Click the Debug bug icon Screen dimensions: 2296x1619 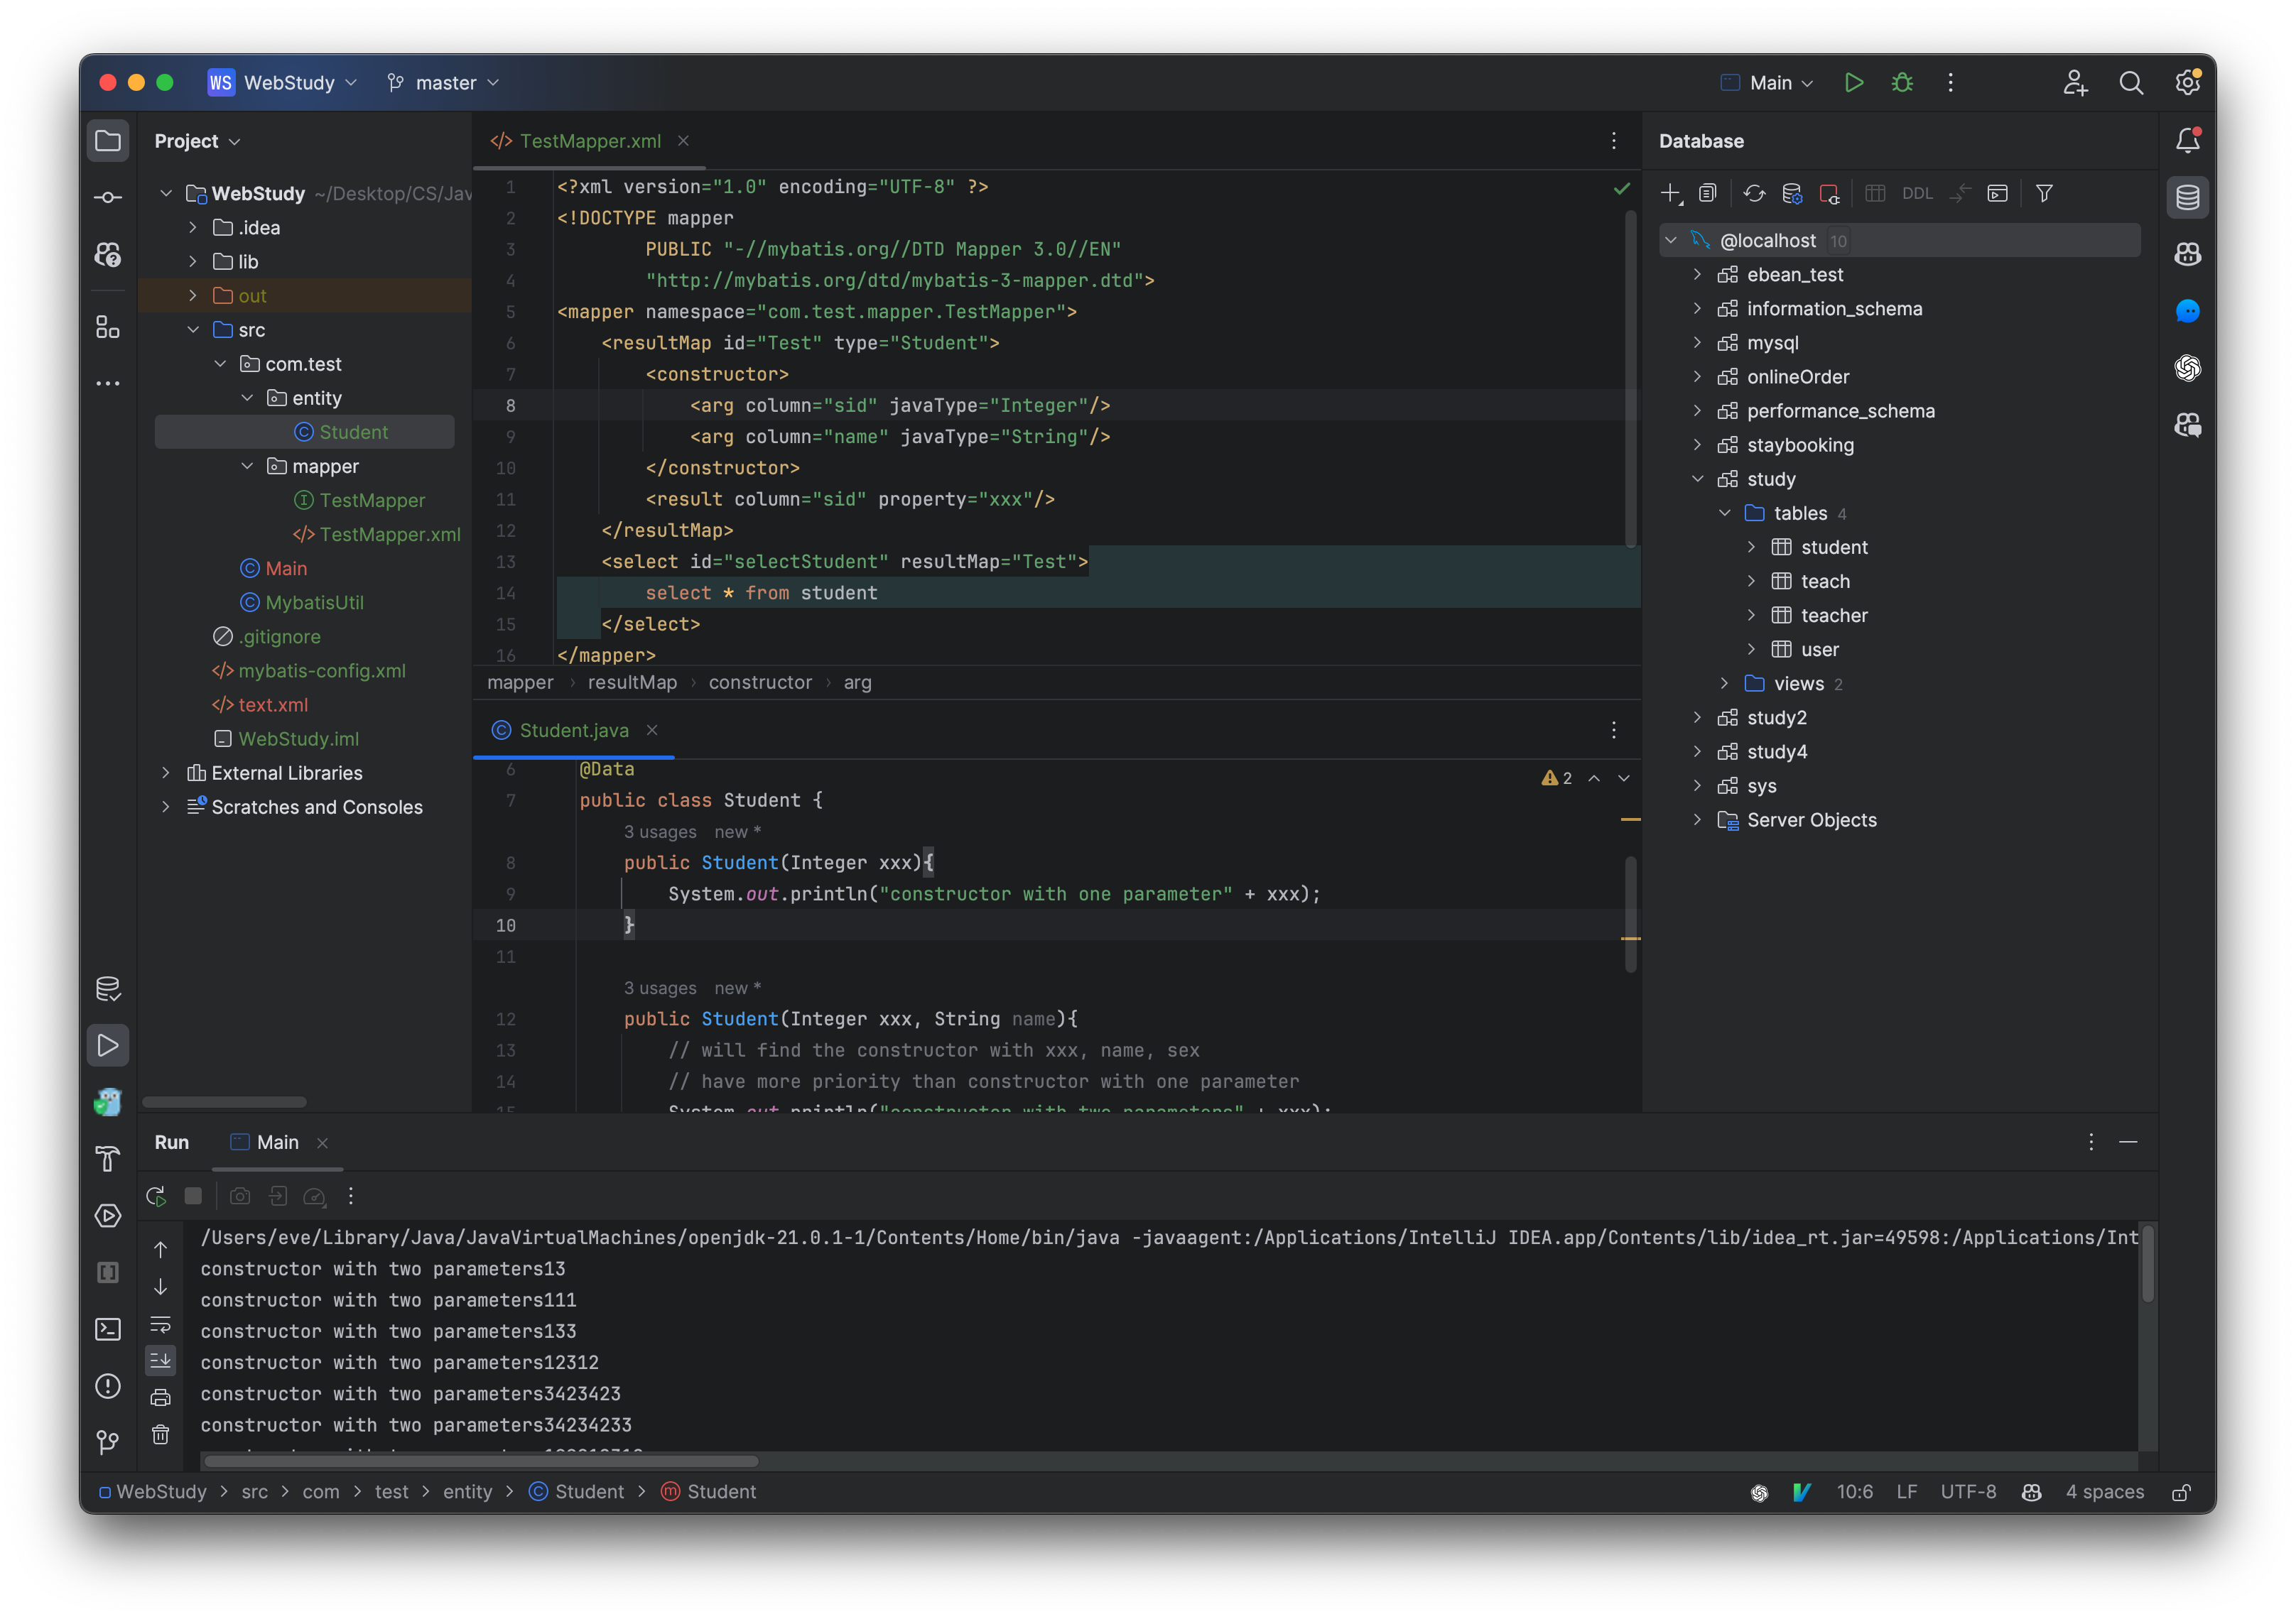pyautogui.click(x=1902, y=83)
